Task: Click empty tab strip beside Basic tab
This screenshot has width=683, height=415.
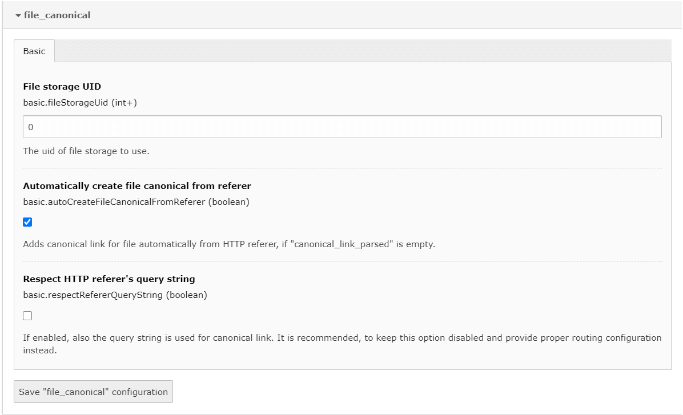Action: pos(363,51)
